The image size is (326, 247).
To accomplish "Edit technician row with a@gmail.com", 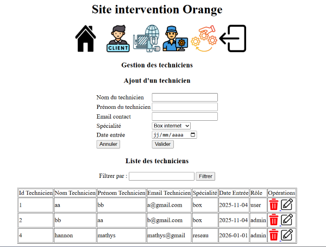I will click(287, 205).
